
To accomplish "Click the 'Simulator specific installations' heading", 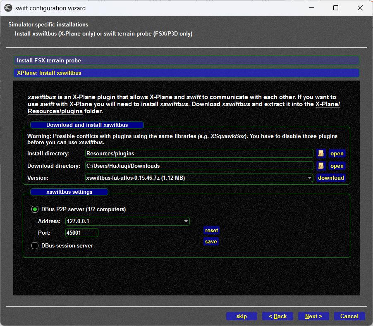I will [x=48, y=24].
